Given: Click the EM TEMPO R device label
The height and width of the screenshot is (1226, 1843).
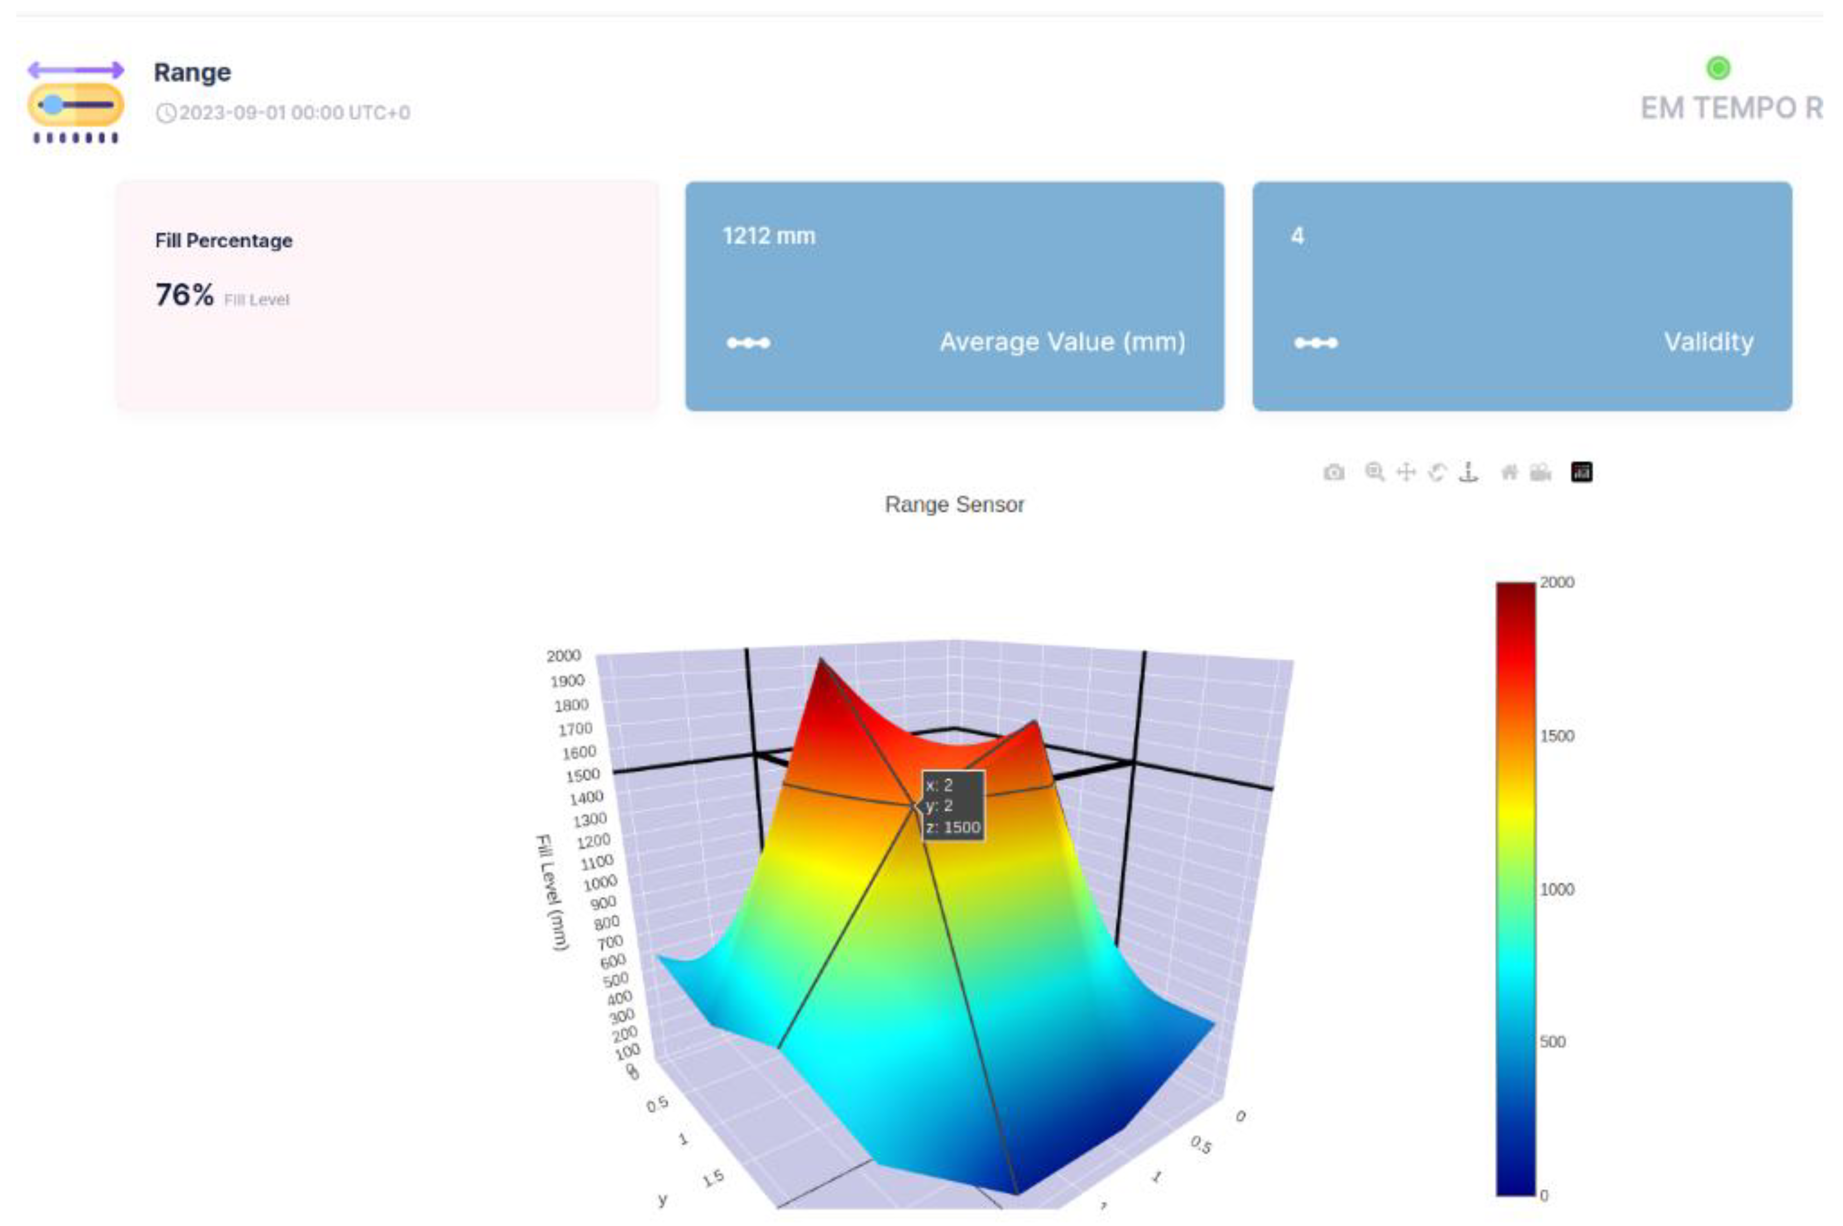Looking at the screenshot, I should 1731,109.
